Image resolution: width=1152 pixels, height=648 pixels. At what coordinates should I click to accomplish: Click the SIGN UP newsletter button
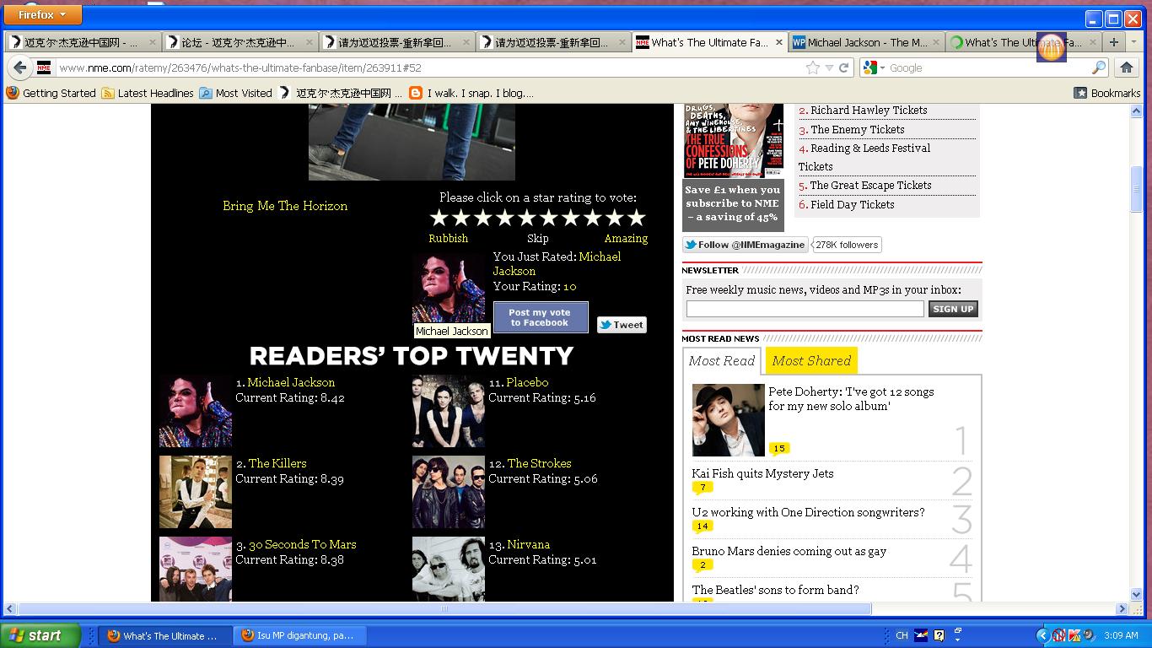tap(953, 309)
